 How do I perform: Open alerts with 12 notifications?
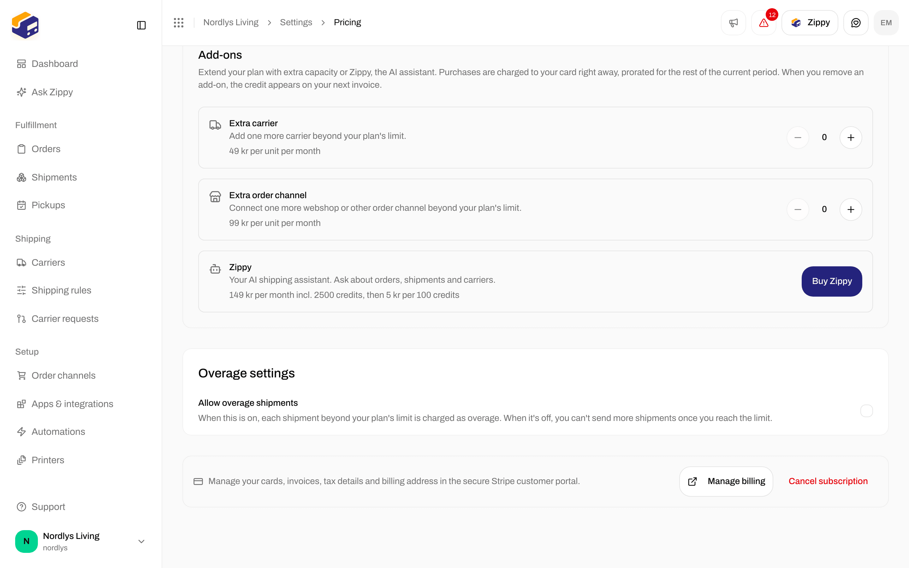(x=763, y=22)
